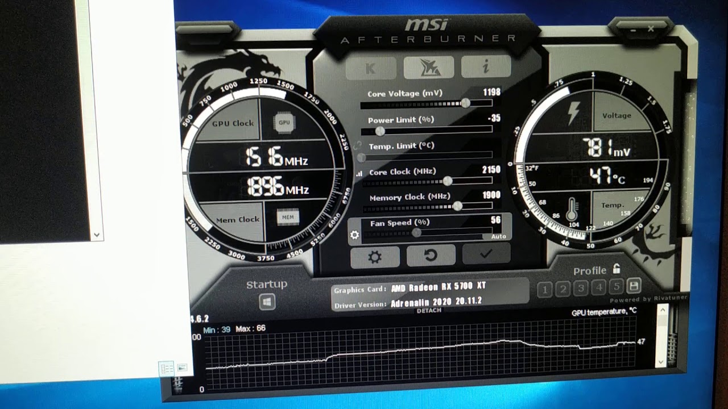Save profile with the floppy disk icon

coord(634,286)
